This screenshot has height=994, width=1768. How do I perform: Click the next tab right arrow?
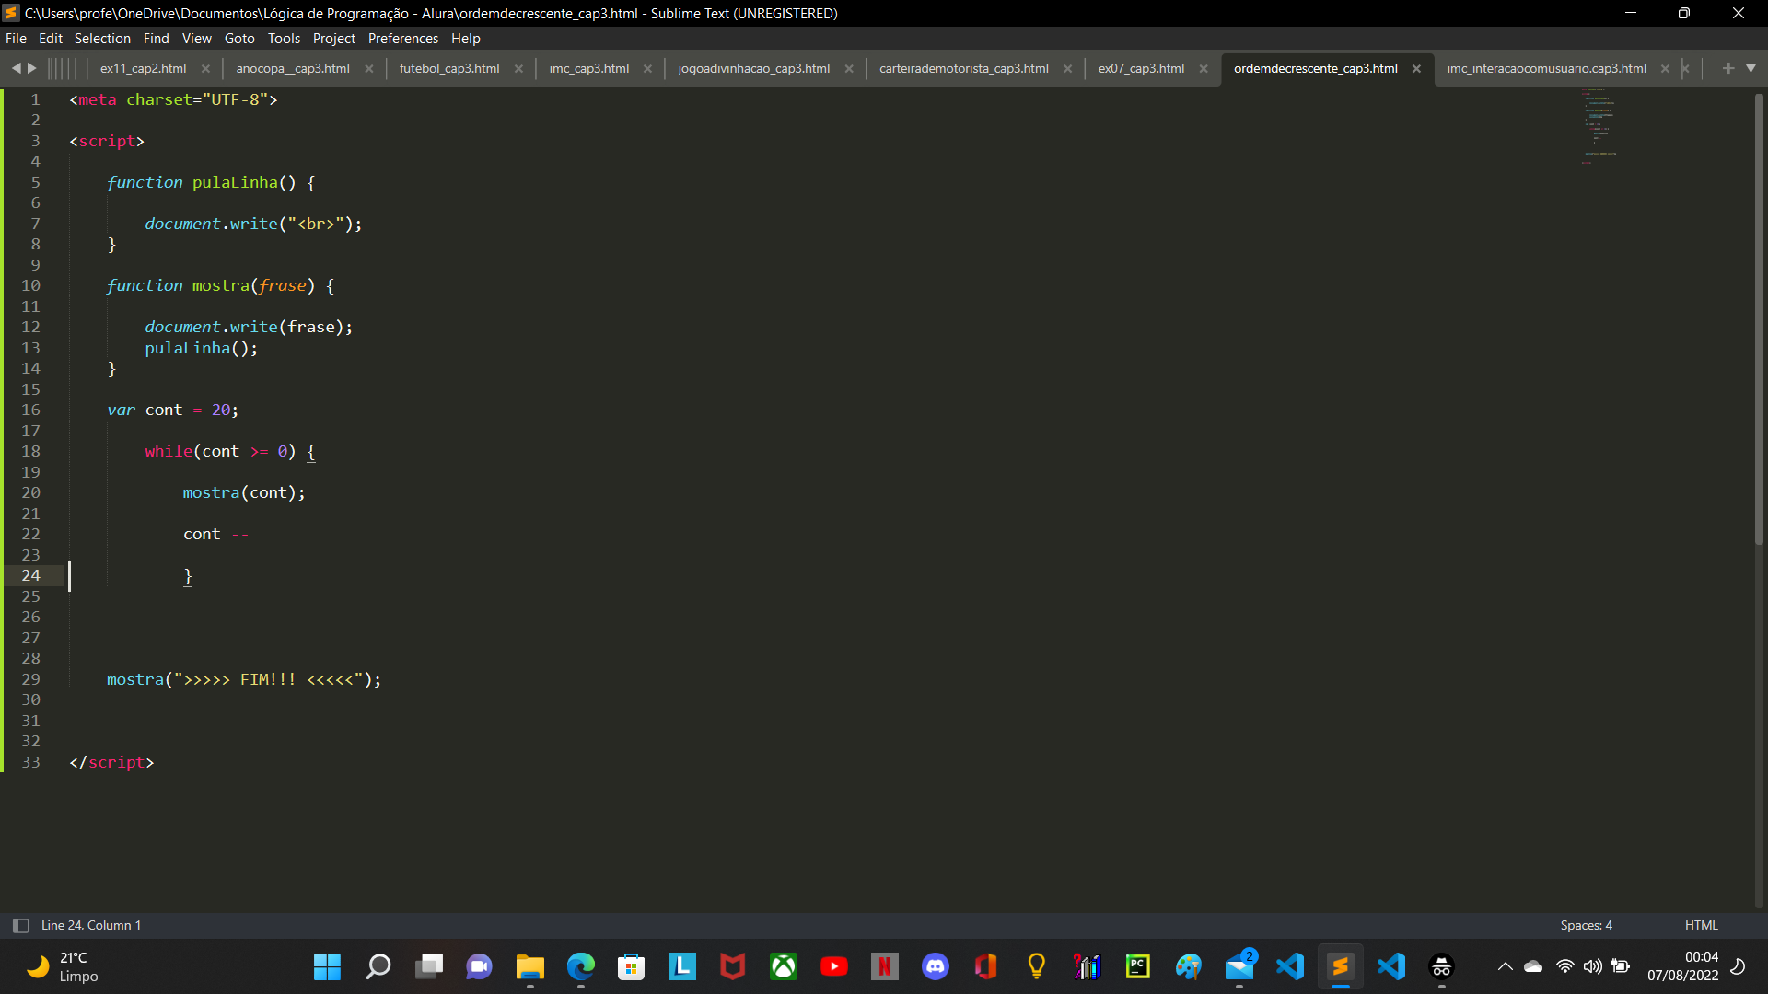(32, 68)
